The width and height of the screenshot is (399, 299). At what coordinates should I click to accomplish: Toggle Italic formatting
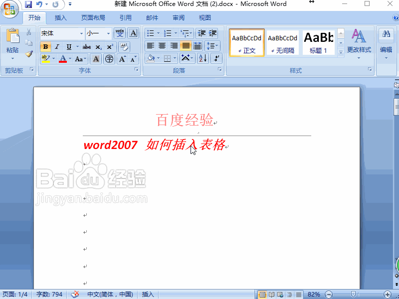pos(57,47)
